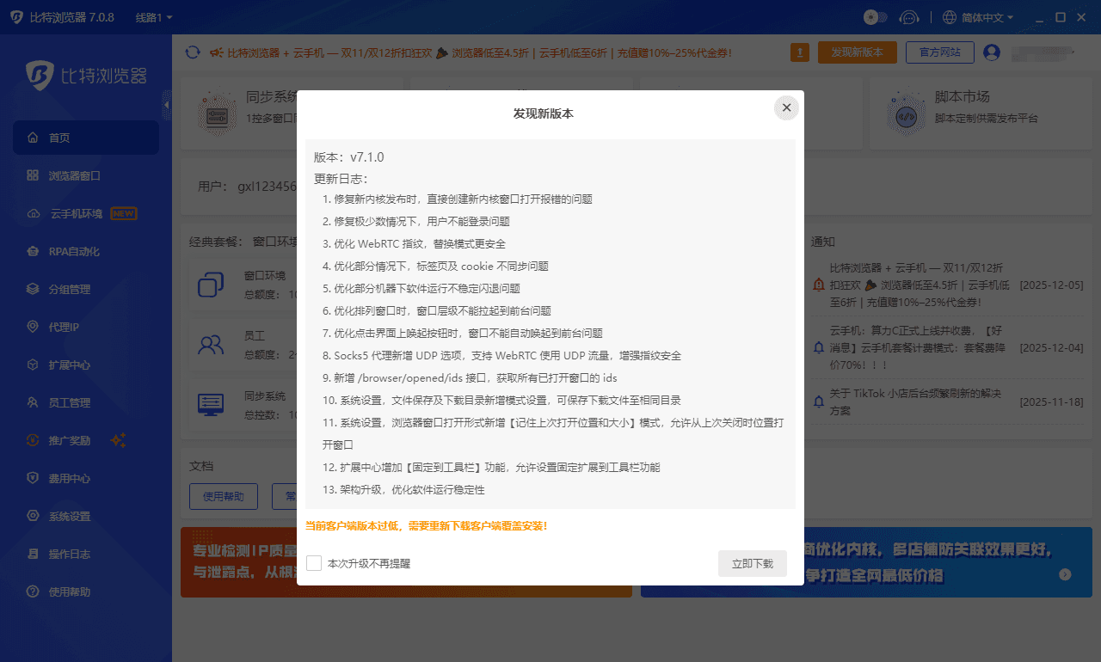1101x662 pixels.
Task: Click the refresh icon beside the banner
Action: (192, 52)
